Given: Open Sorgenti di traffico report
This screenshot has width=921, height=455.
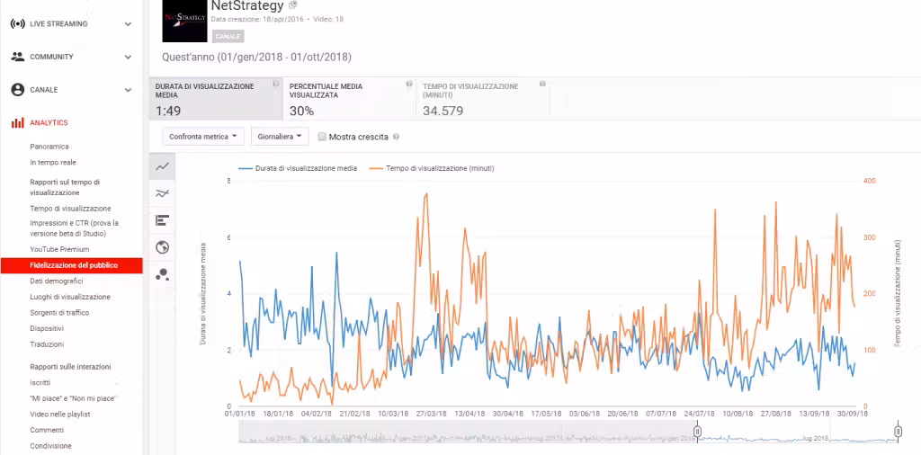Looking at the screenshot, I should tap(59, 313).
